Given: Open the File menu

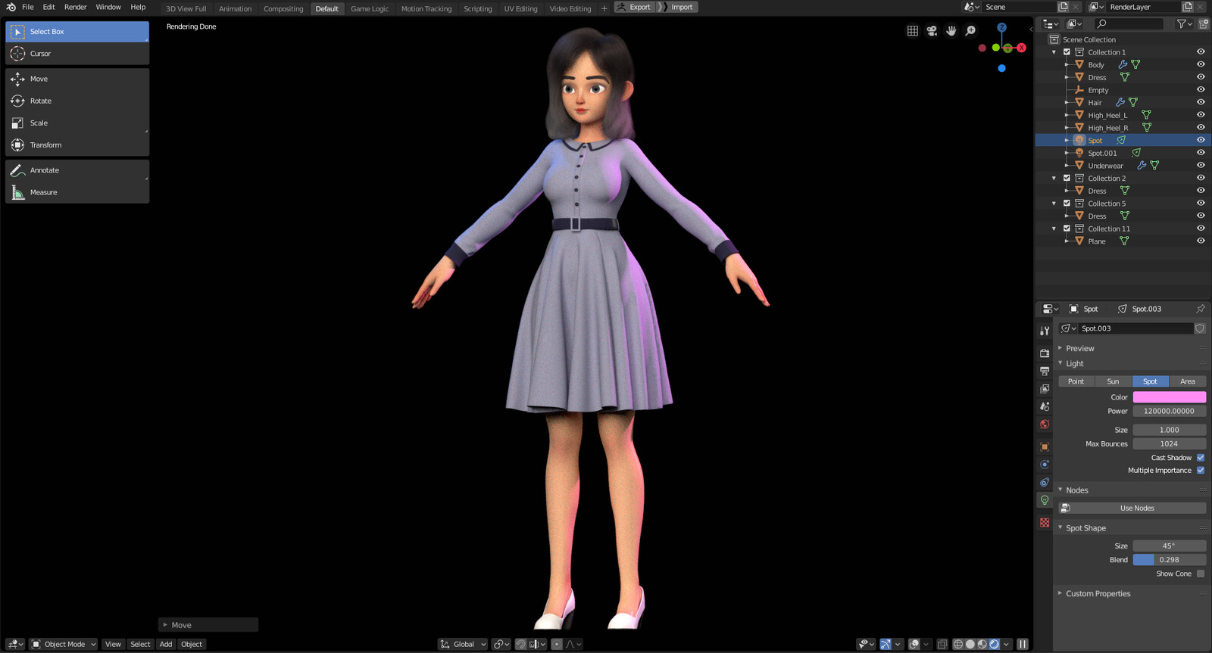Looking at the screenshot, I should tap(28, 7).
